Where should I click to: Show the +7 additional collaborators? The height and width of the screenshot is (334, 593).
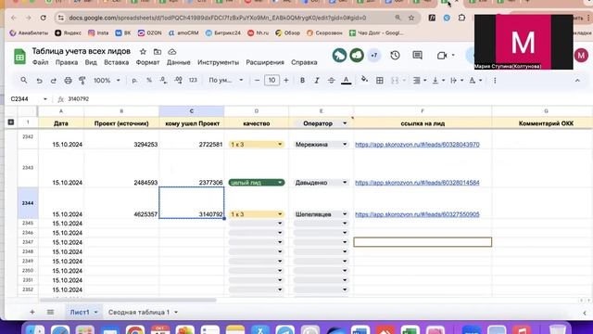(374, 56)
